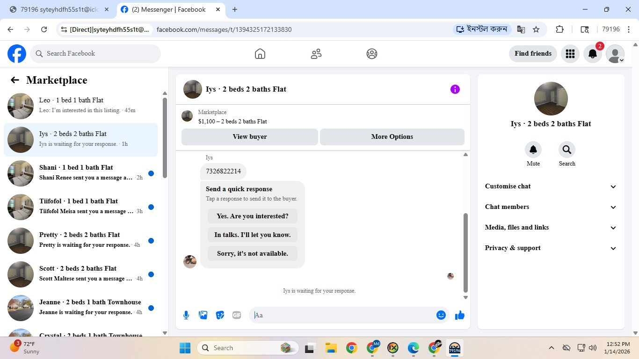The image size is (639, 359).
Task: Click the chat message scrollbar thumb
Action: point(465,252)
